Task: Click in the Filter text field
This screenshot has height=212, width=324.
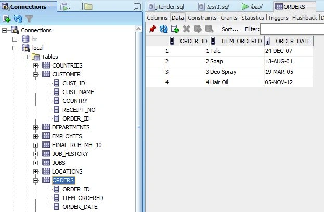Action: click(292, 29)
